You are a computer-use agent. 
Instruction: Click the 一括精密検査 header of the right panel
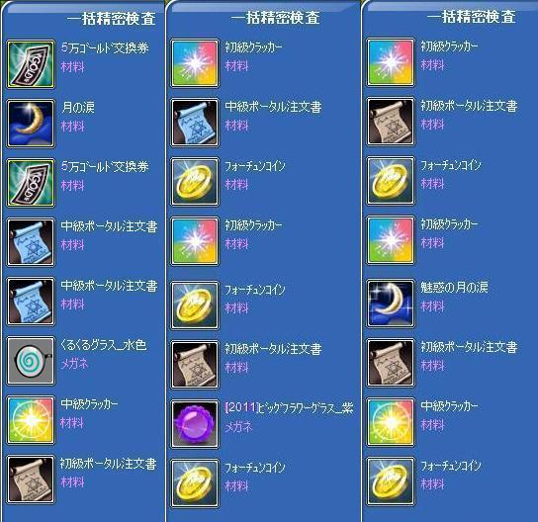[471, 17]
